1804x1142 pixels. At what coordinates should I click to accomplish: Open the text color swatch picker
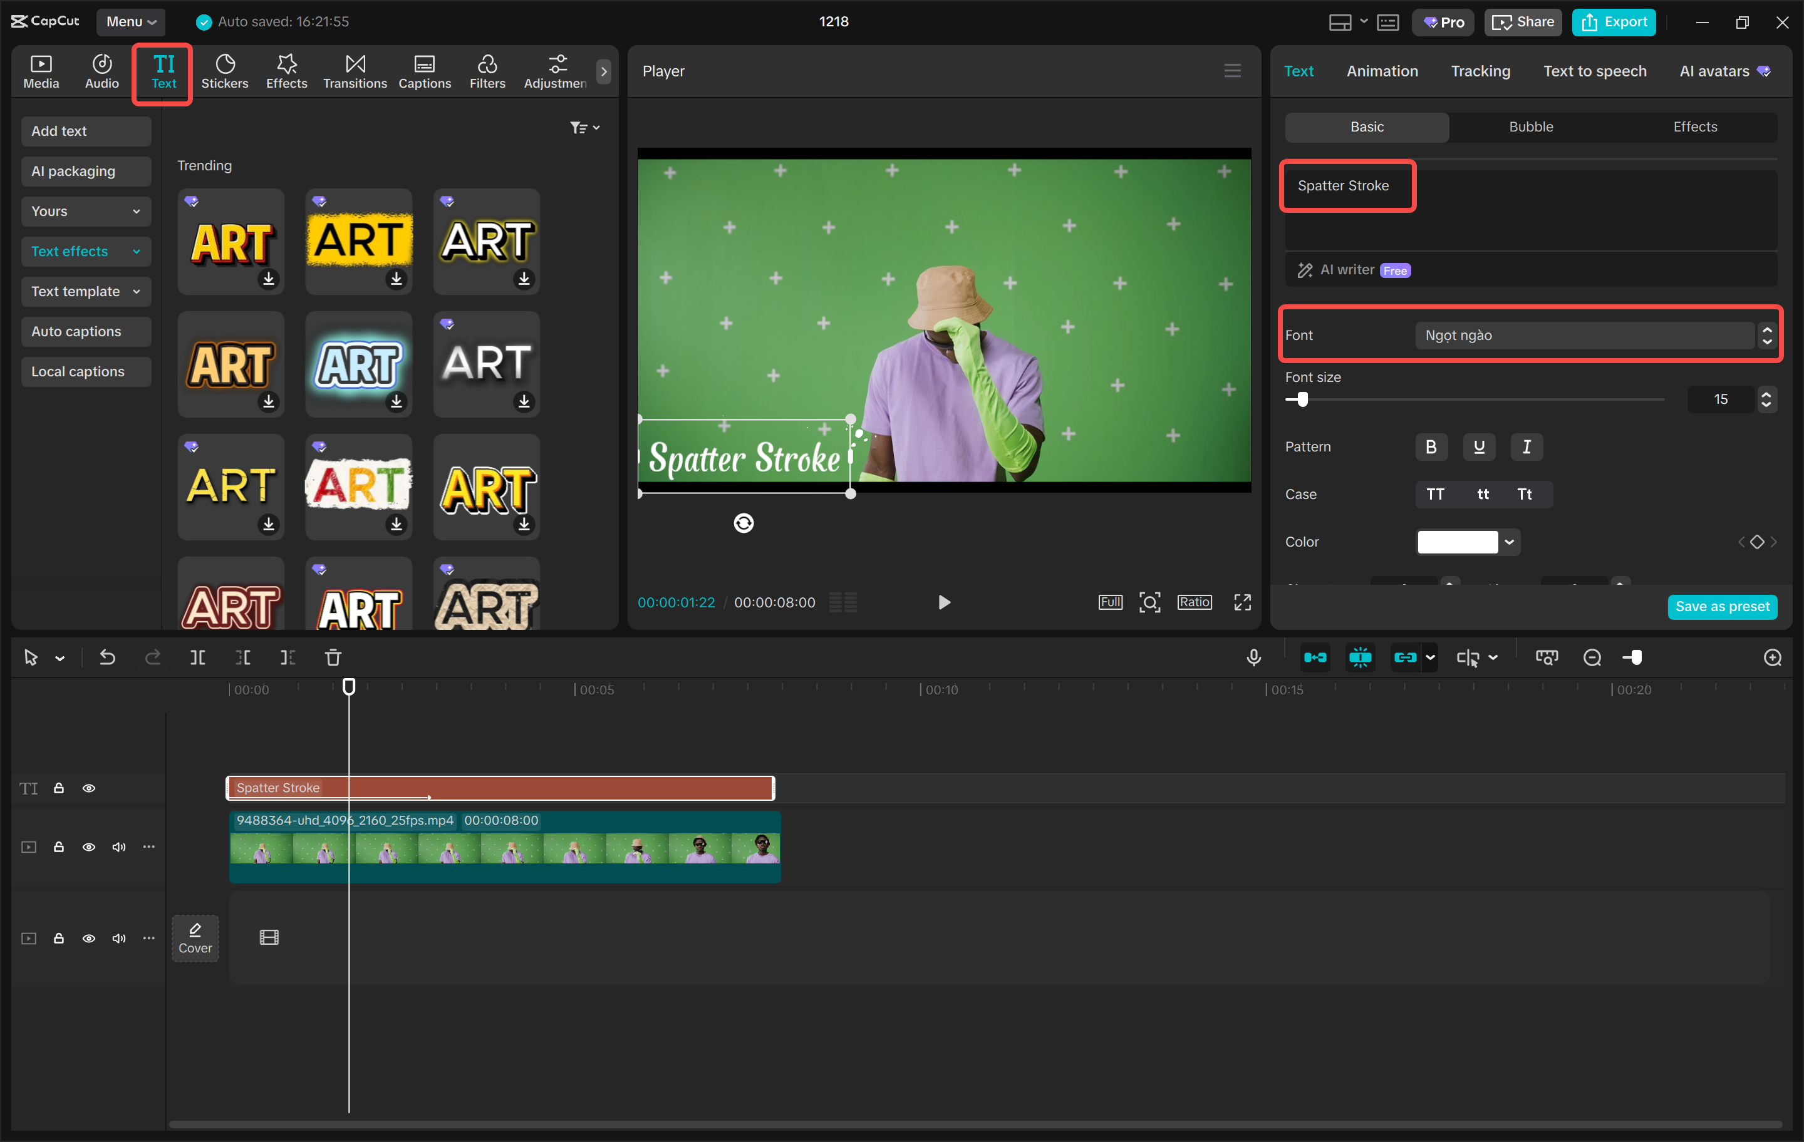(x=1467, y=542)
